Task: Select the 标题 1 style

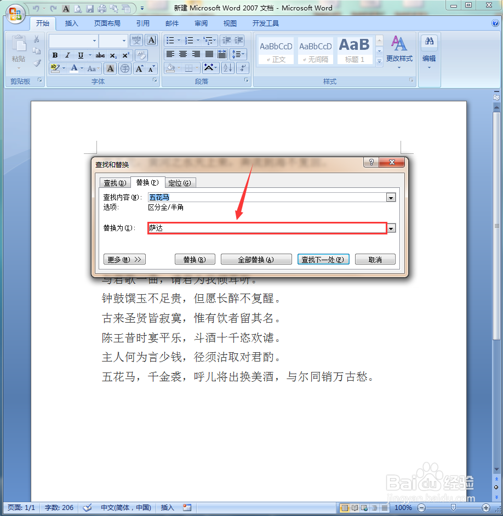Action: (x=354, y=50)
